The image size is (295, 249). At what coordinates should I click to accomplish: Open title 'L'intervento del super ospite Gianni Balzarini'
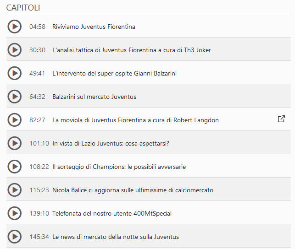pyautogui.click(x=114, y=73)
